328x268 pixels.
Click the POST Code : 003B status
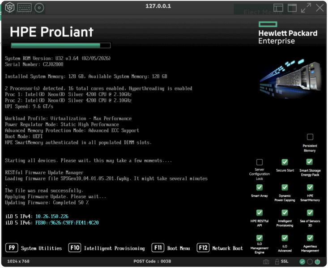pos(152,262)
